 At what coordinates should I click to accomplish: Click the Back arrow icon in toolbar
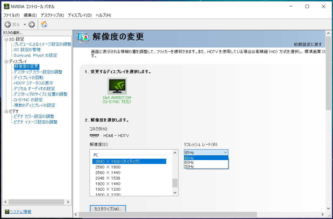pyautogui.click(x=8, y=24)
